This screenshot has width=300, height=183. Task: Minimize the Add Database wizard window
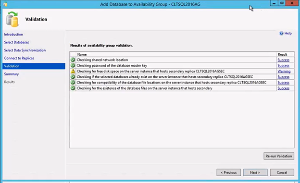[x=274, y=3]
